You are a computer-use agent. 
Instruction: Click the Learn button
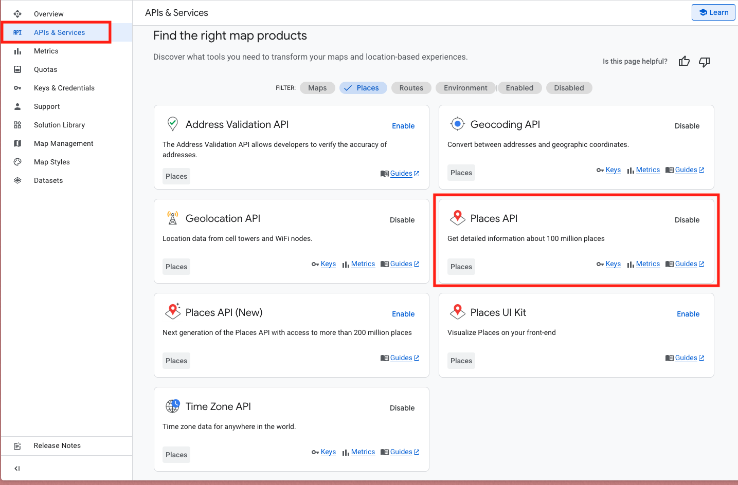[x=713, y=12]
